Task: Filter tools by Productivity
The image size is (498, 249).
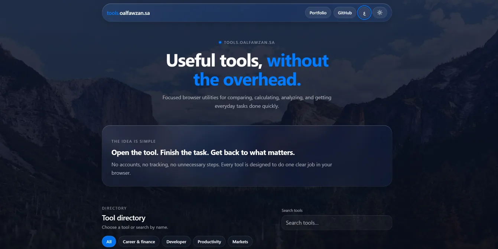Action: 209,242
